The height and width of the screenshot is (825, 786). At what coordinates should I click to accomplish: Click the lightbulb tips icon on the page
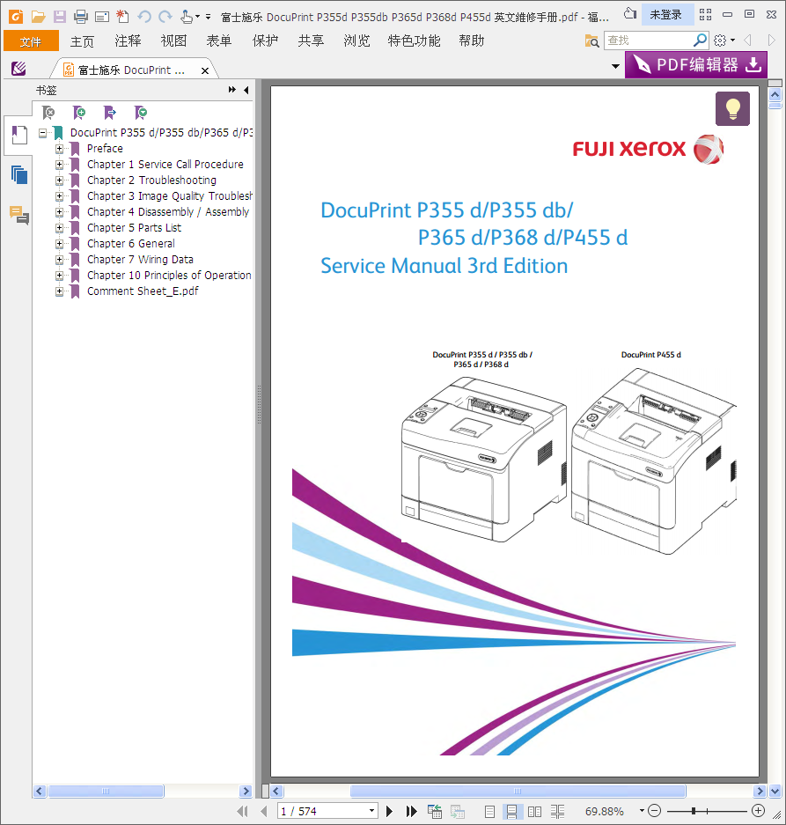732,109
